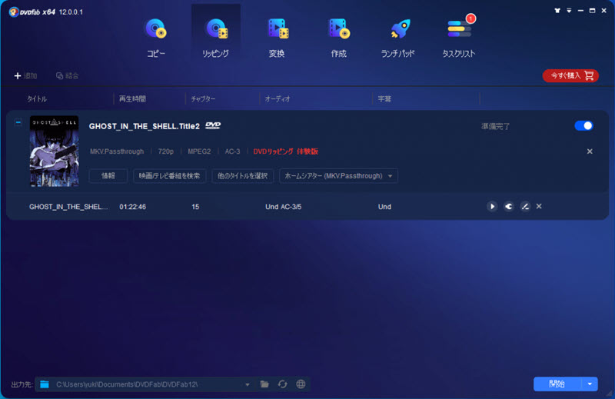Open the コピー (Copy) module

pos(156,37)
